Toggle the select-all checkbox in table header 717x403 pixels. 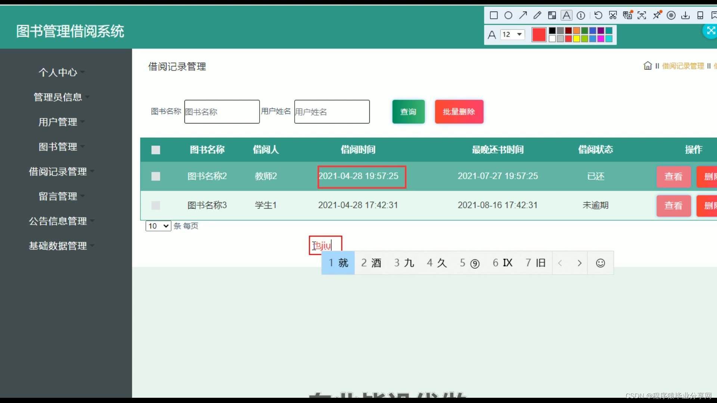coord(156,150)
